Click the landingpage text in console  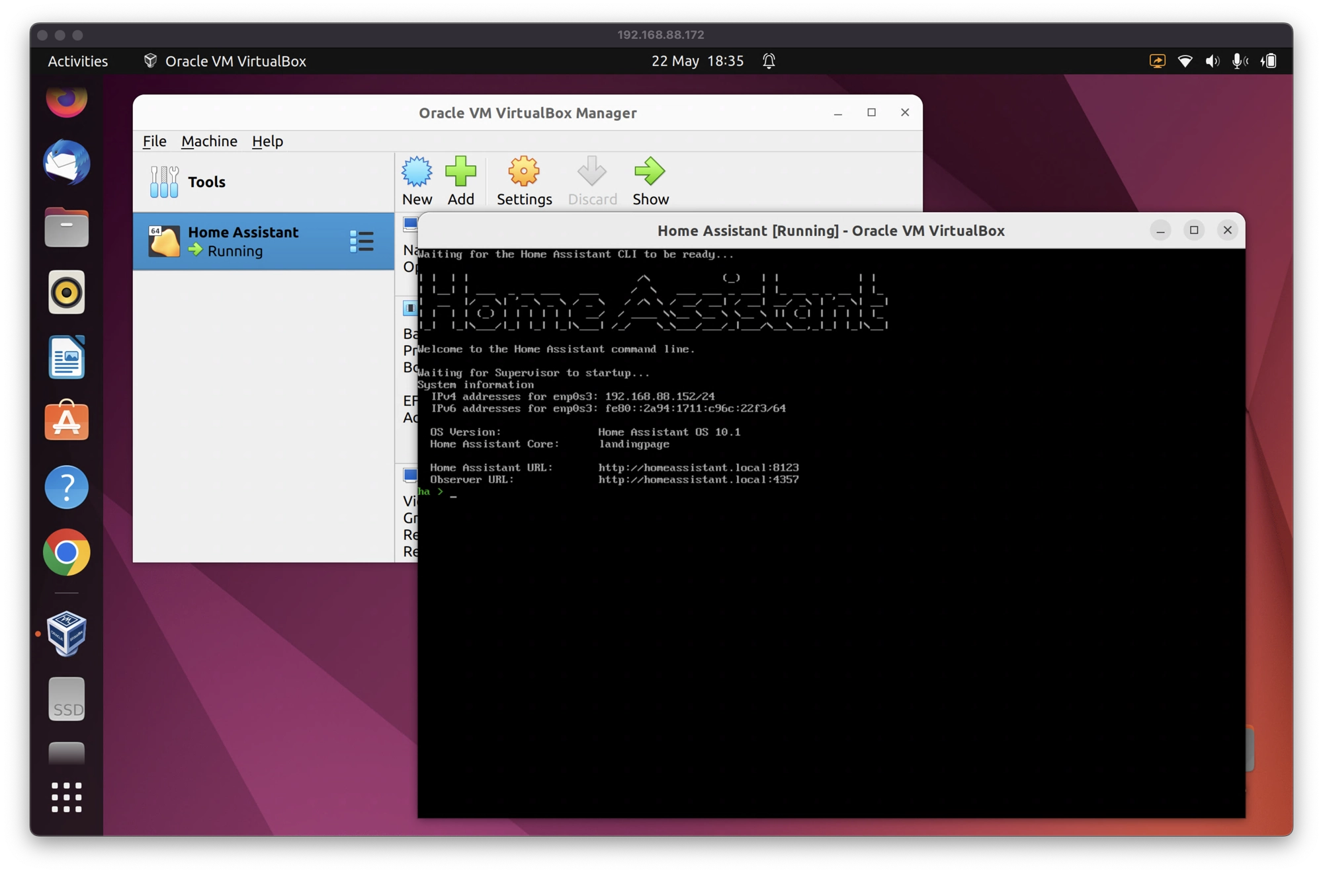[x=634, y=444]
